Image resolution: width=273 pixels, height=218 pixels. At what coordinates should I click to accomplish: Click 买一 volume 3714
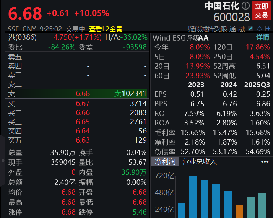point(138,103)
